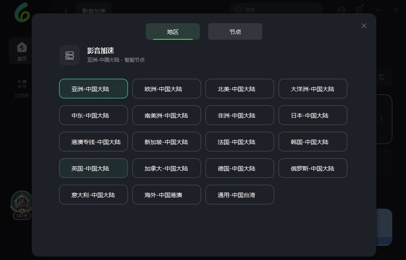Select the 新加坡-中国大陆 region
Viewport: 406px width, 260px height.
click(166, 142)
